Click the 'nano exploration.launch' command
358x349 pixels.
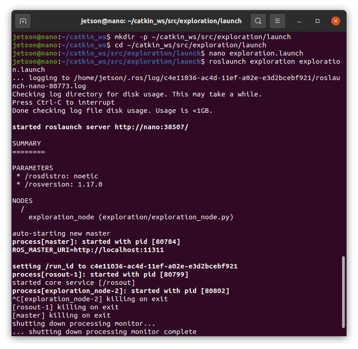tap(256, 53)
